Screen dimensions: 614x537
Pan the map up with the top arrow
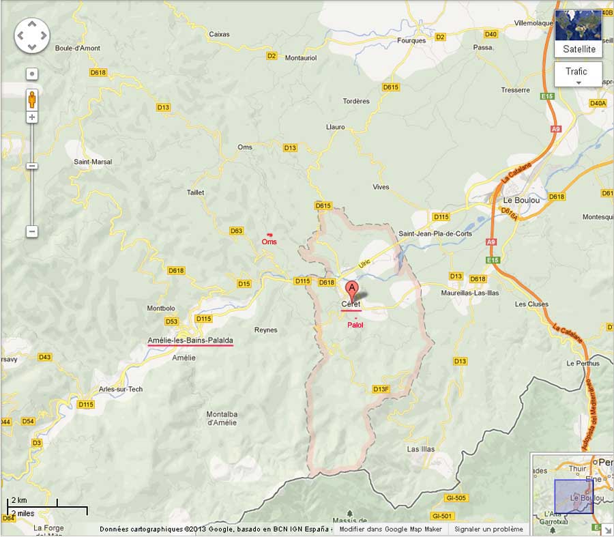pos(32,24)
